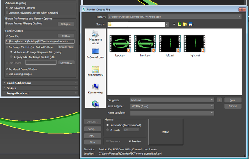
Task: Click the back navigation arrow icon
Action: click(x=174, y=25)
